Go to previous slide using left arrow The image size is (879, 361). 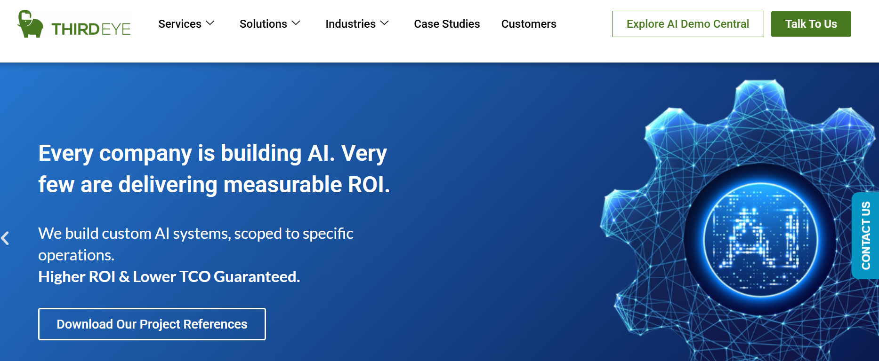tap(5, 238)
